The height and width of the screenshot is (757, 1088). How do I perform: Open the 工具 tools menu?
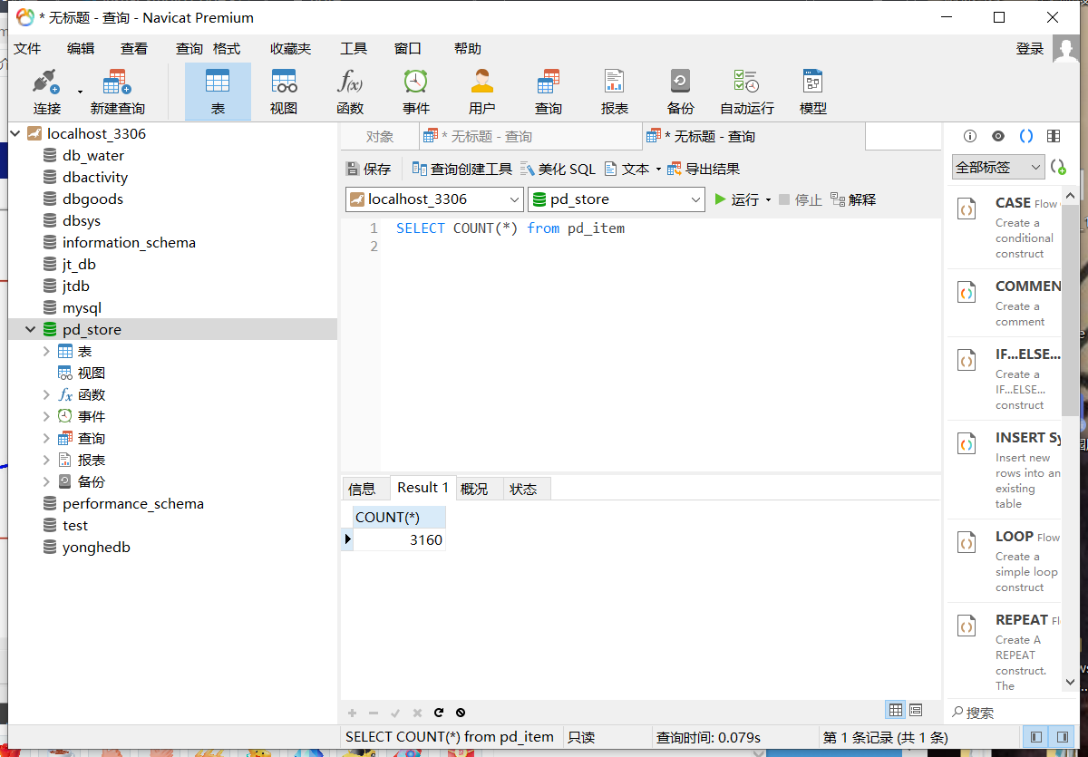[x=354, y=48]
